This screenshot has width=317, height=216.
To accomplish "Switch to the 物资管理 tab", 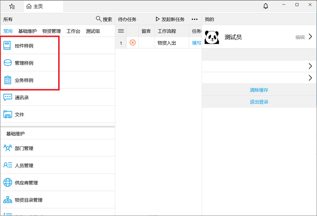I will [52, 31].
